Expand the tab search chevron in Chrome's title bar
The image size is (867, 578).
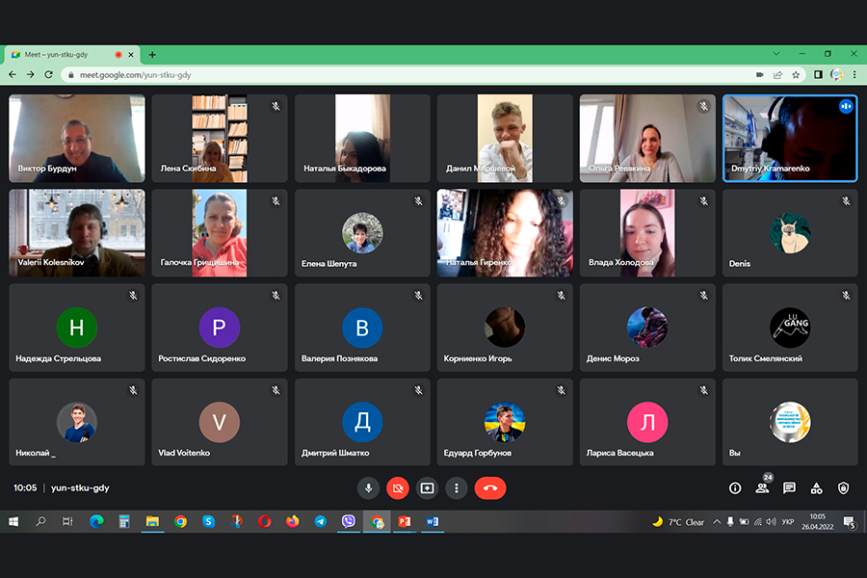776,54
